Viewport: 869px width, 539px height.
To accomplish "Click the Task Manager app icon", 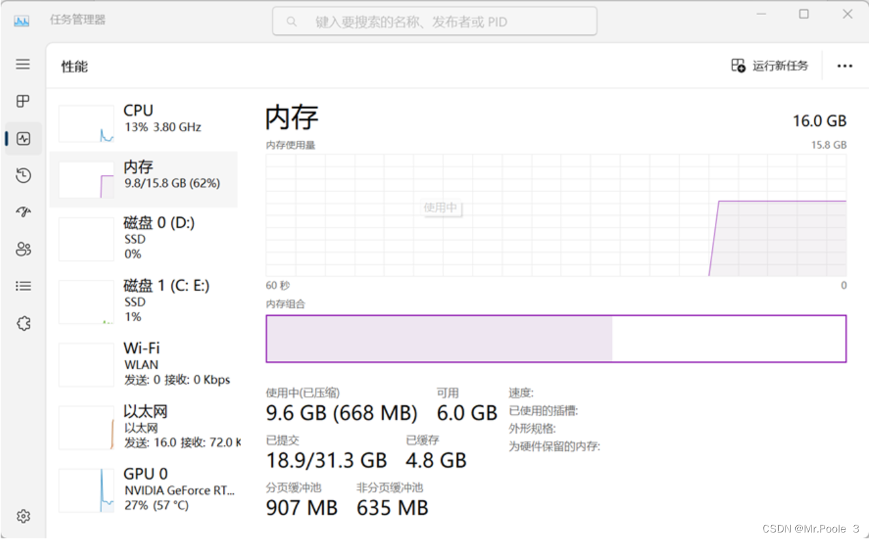I will (x=22, y=20).
